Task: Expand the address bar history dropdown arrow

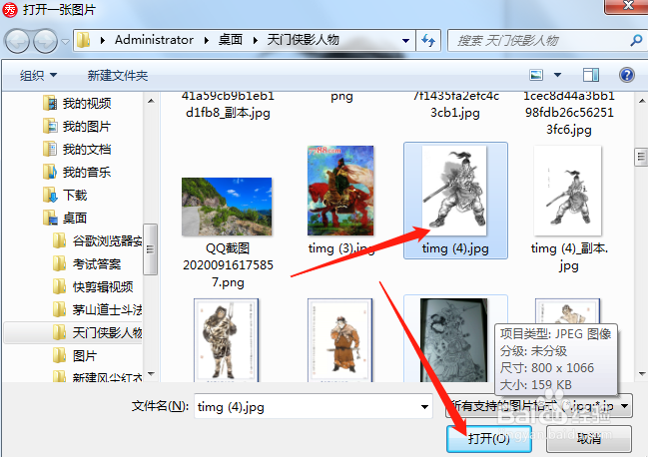Action: tap(405, 41)
